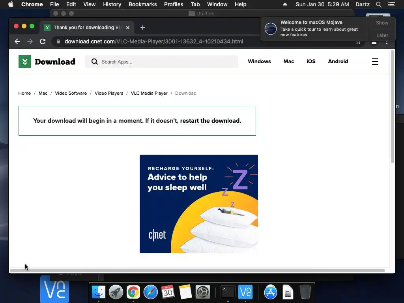The width and height of the screenshot is (404, 303).
Task: Open System Preferences gear in Dock
Action: (x=203, y=292)
